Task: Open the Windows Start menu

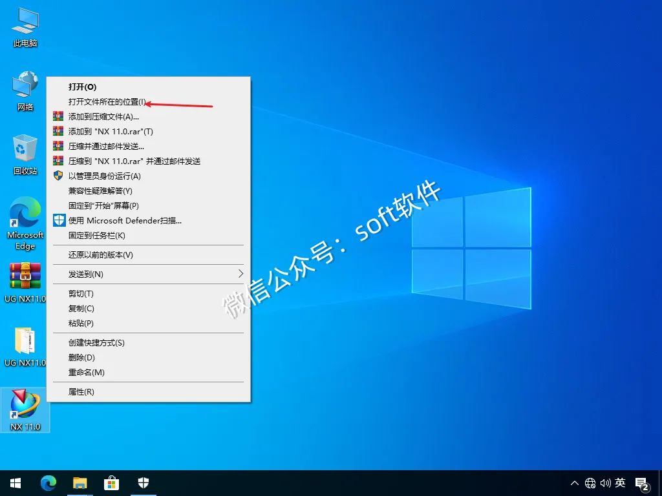Action: click(x=16, y=483)
